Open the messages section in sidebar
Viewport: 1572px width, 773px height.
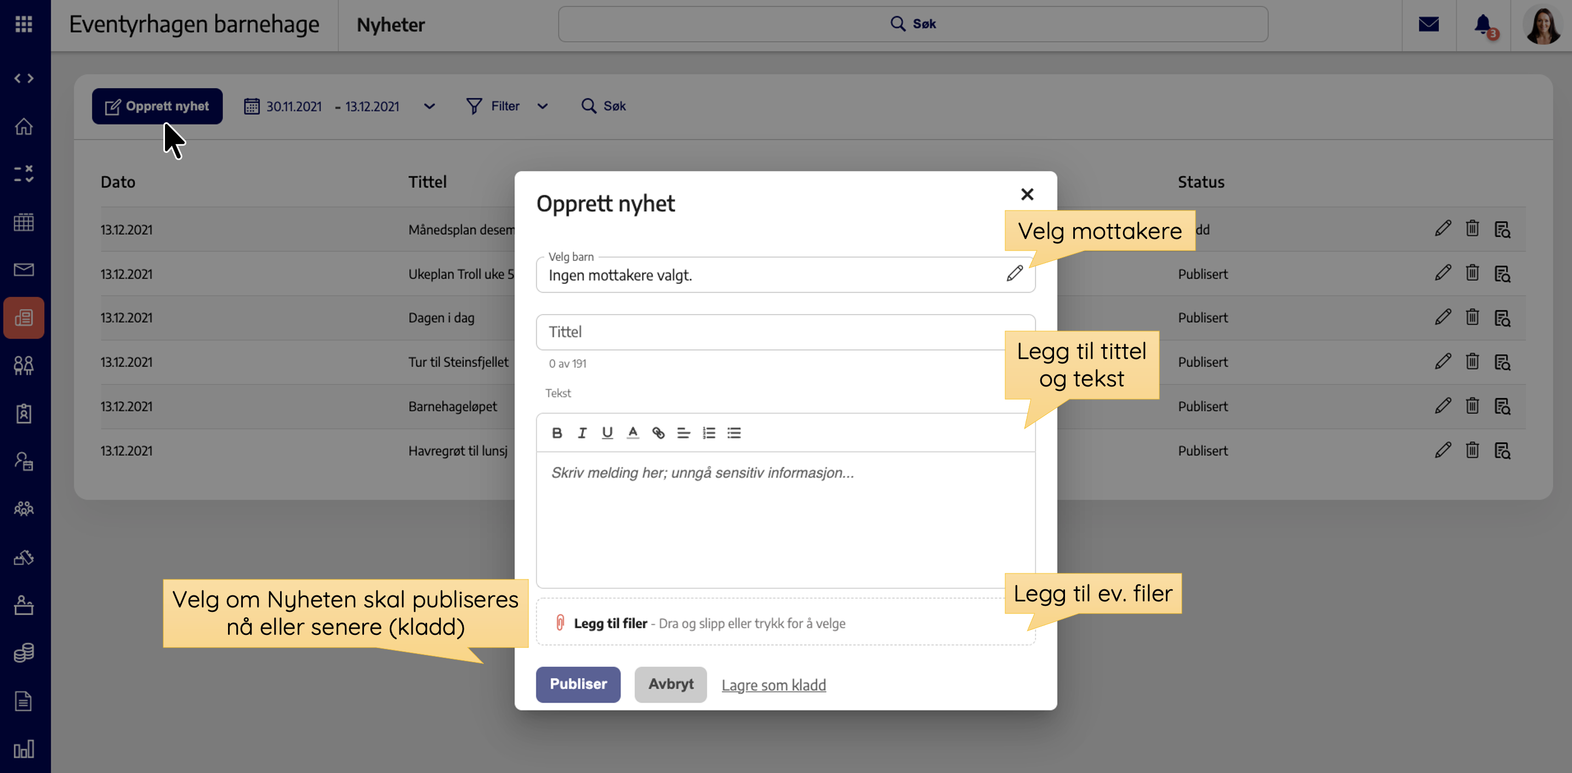[24, 269]
